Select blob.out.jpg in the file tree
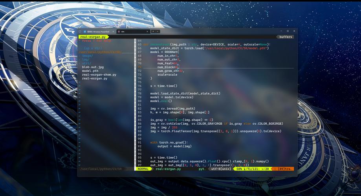Viewport: 361px width, 196px height. pos(93,67)
